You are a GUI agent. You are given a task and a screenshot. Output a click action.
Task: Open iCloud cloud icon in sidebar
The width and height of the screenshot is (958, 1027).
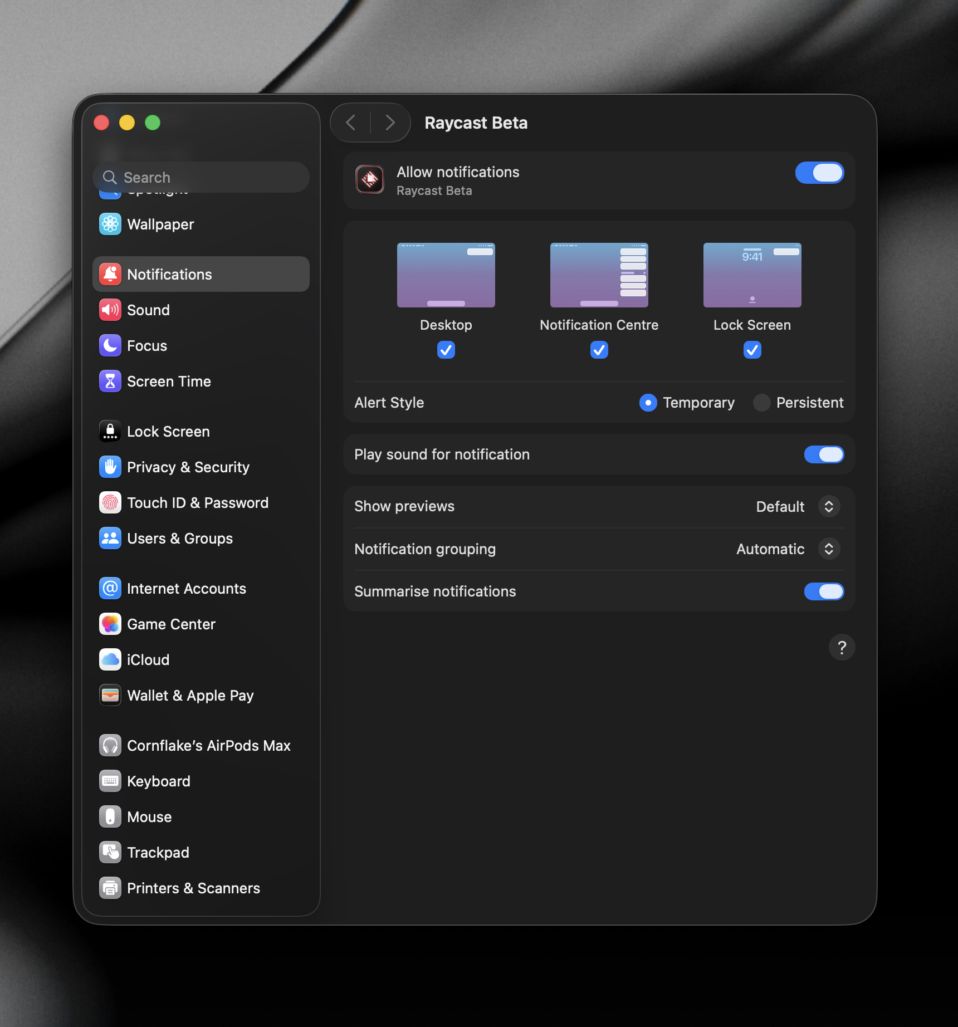(x=110, y=660)
